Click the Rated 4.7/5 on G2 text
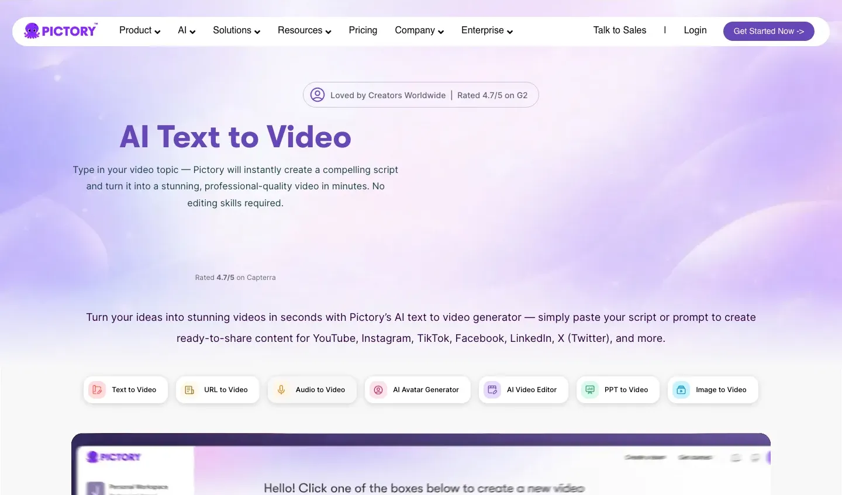842x495 pixels. coord(492,95)
